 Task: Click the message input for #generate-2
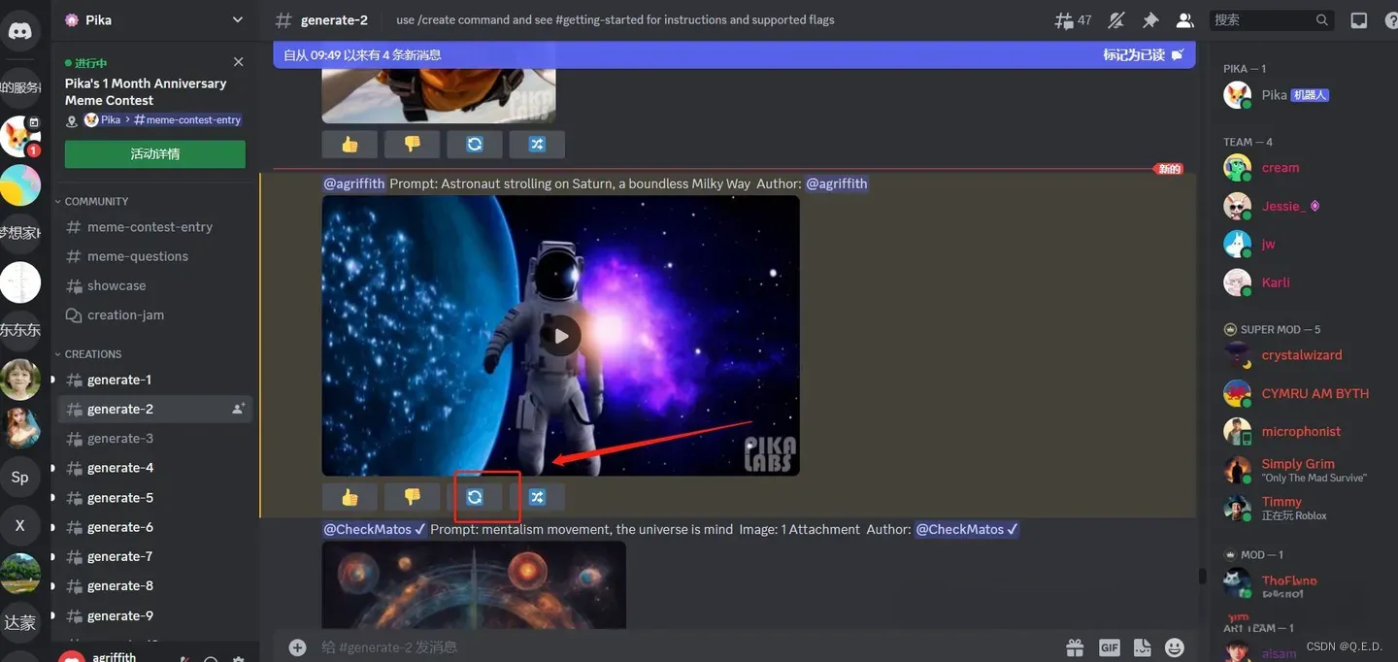tap(680, 647)
